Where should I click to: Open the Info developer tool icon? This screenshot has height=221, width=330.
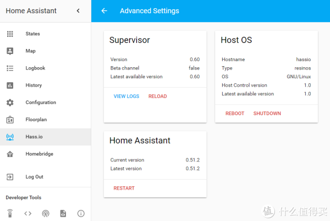81,213
